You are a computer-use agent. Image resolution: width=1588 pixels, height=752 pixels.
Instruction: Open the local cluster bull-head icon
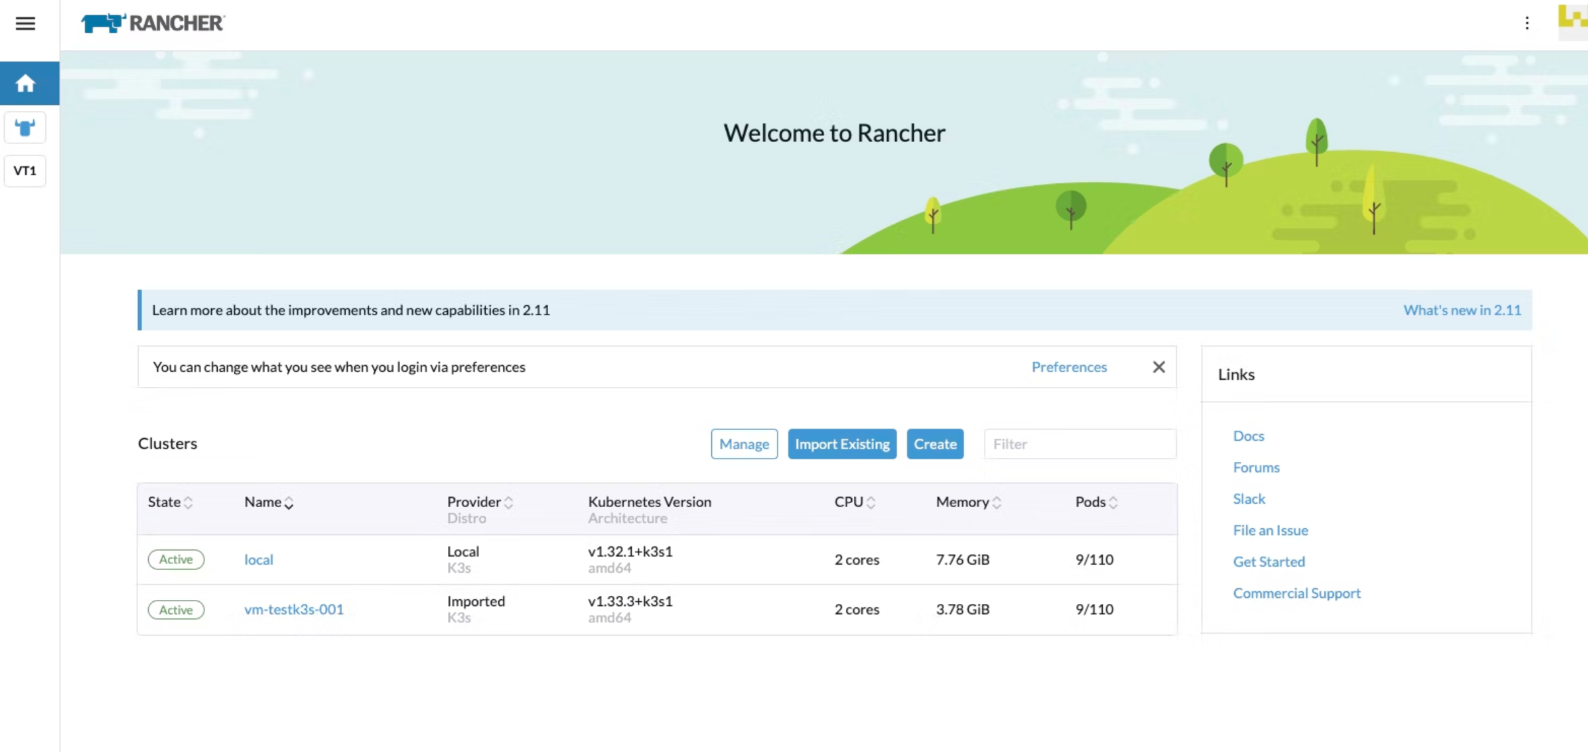tap(25, 128)
